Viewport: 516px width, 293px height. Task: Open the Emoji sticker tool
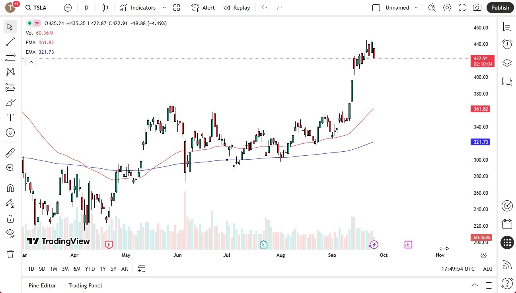click(x=10, y=133)
